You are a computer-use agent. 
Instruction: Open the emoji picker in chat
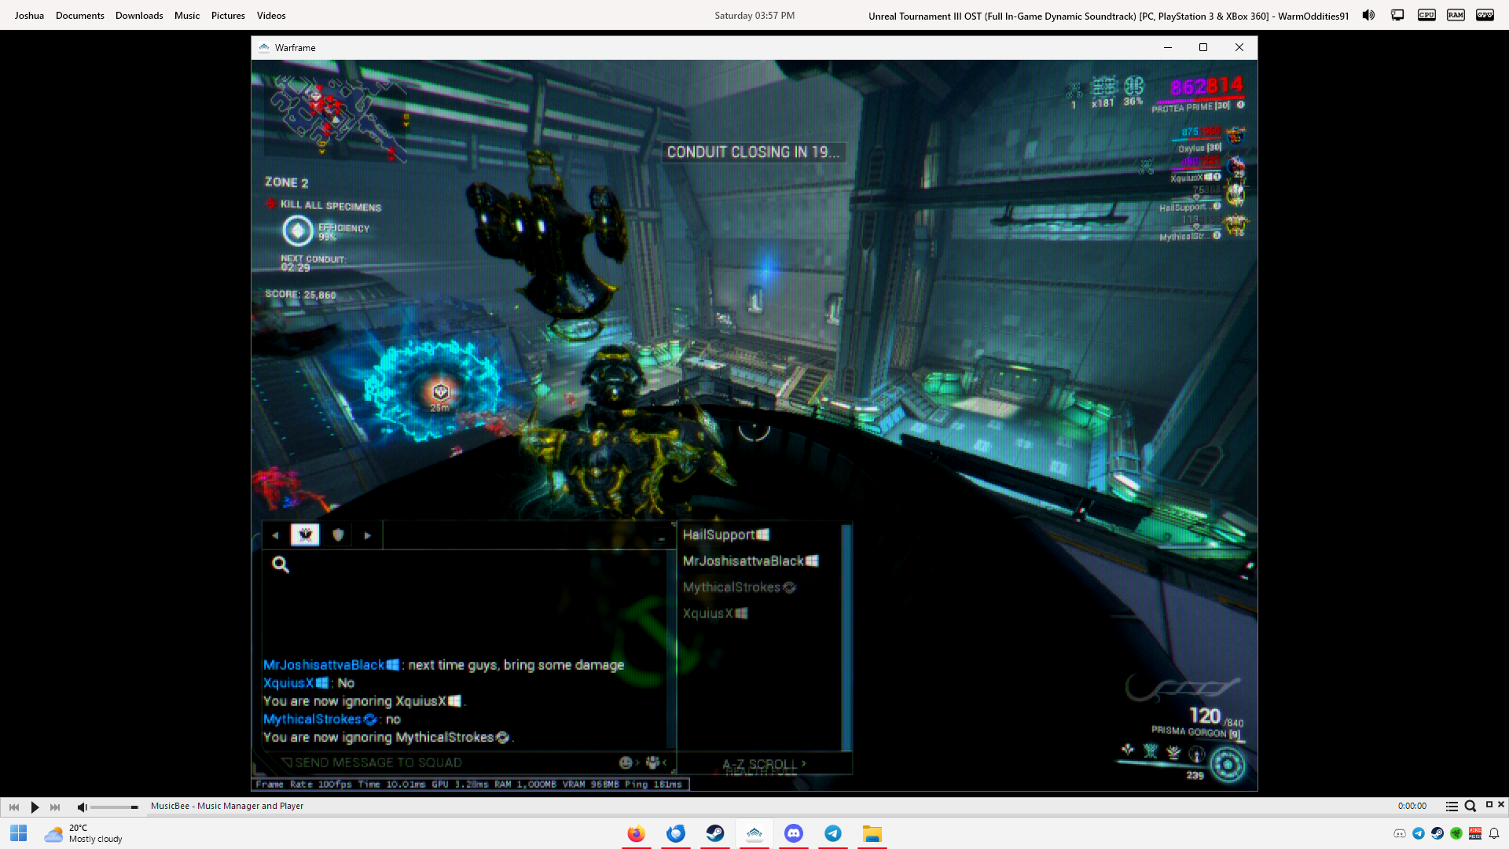tap(626, 762)
